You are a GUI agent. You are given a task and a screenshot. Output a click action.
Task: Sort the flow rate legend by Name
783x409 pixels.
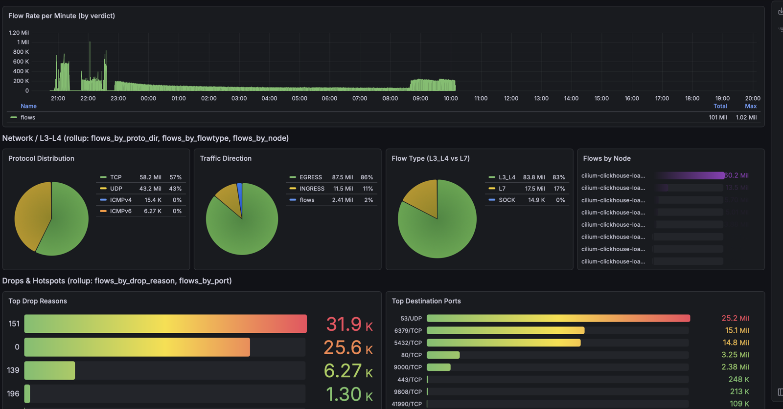[28, 106]
